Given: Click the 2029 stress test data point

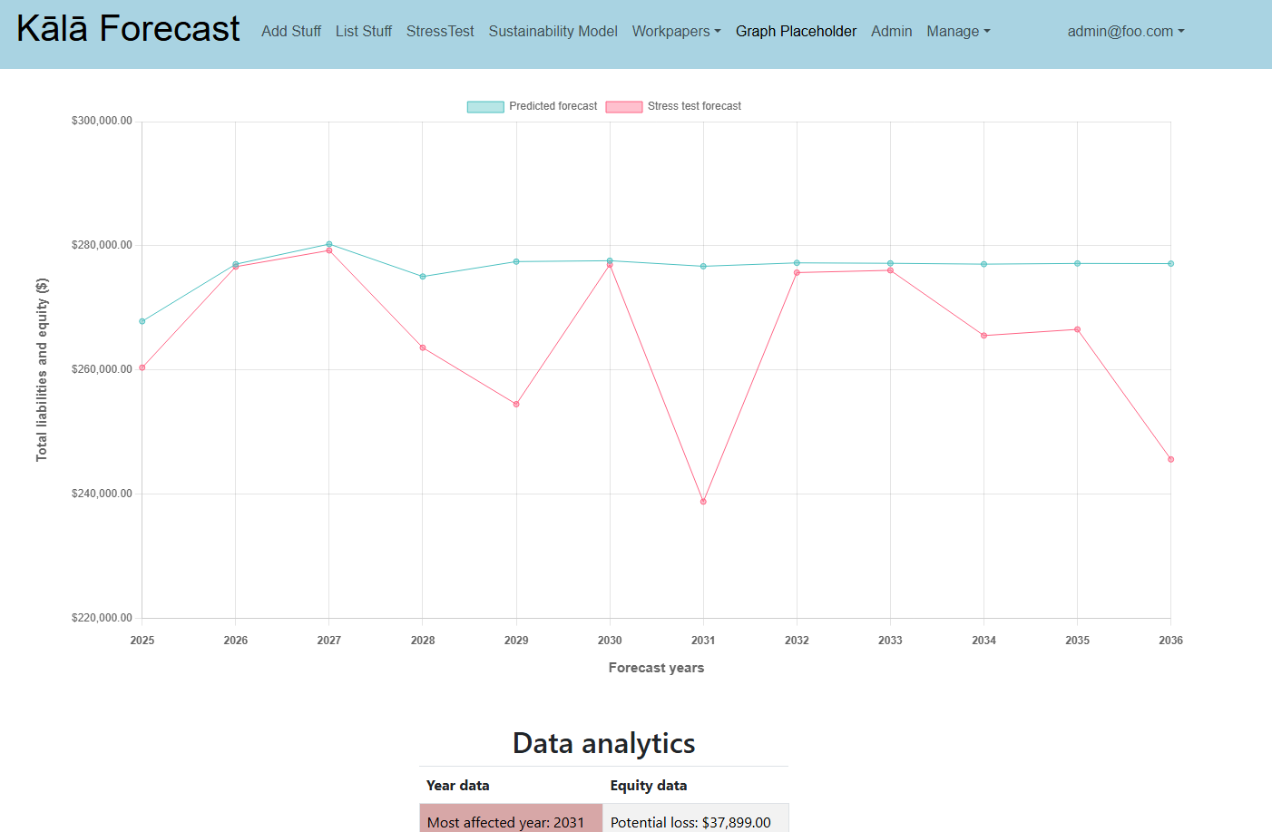Looking at the screenshot, I should pos(516,405).
